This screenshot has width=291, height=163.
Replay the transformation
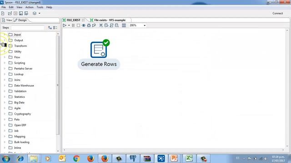pyautogui.click(x=94, y=25)
